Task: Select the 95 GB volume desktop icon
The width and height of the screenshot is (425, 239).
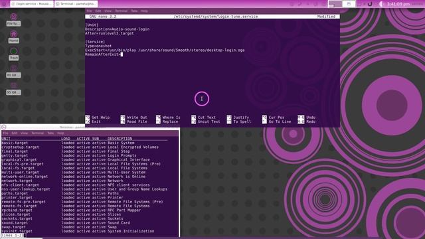Action: (x=13, y=88)
